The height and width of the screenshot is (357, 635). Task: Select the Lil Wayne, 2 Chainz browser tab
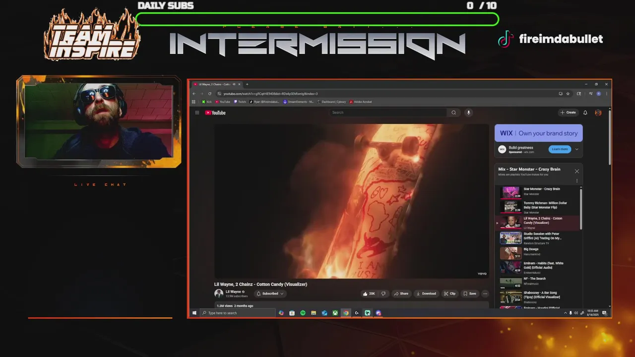coord(215,84)
